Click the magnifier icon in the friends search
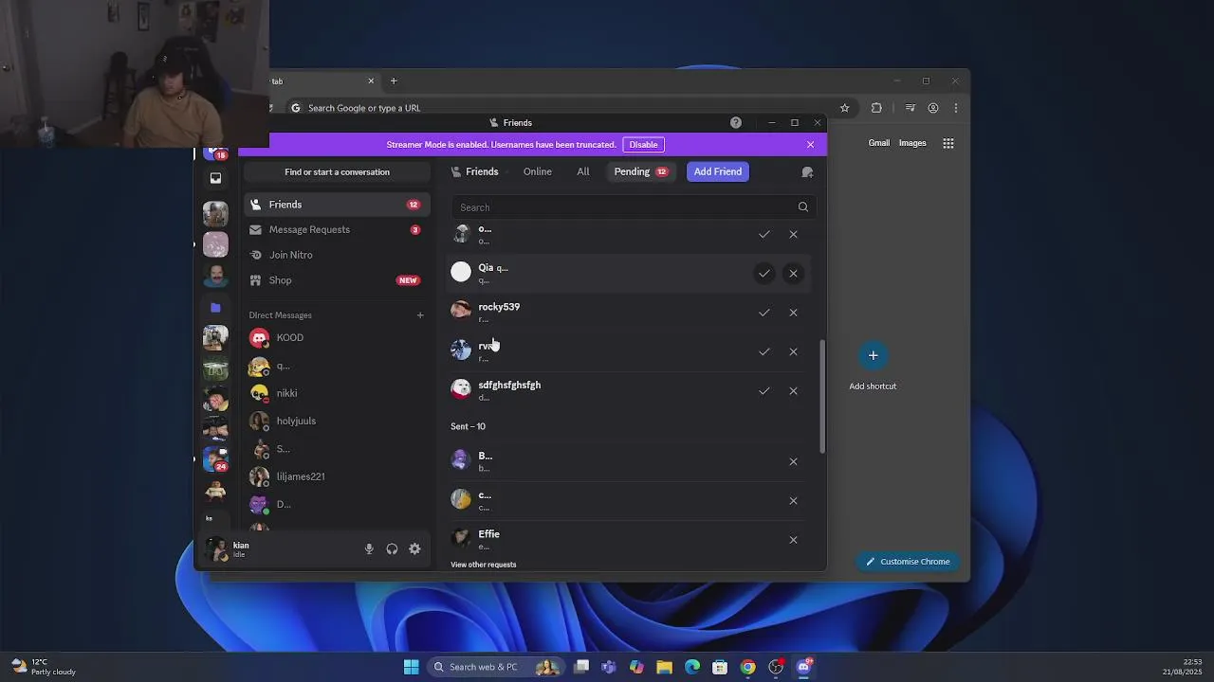Viewport: 1214px width, 682px height. (x=803, y=207)
